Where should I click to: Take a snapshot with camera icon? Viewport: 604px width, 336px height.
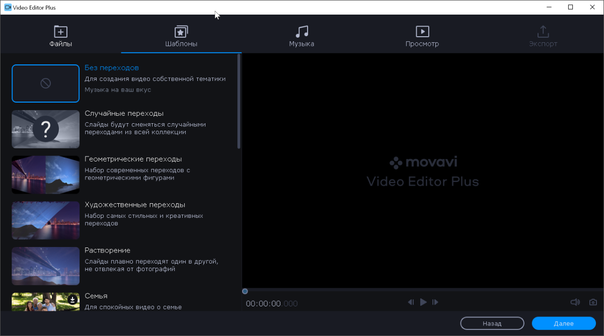(593, 302)
